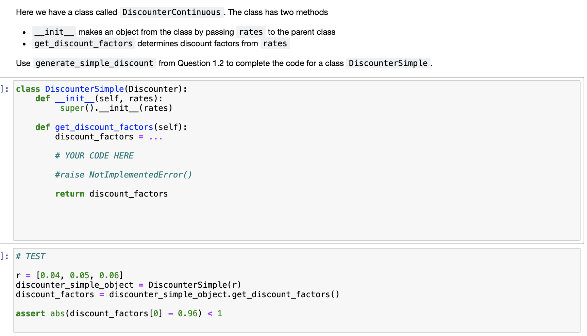Click the empty area below return statement
The width and height of the screenshot is (587, 336).
[297, 219]
